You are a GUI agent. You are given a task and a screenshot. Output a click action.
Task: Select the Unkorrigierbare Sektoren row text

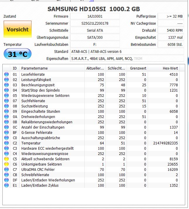42,164
